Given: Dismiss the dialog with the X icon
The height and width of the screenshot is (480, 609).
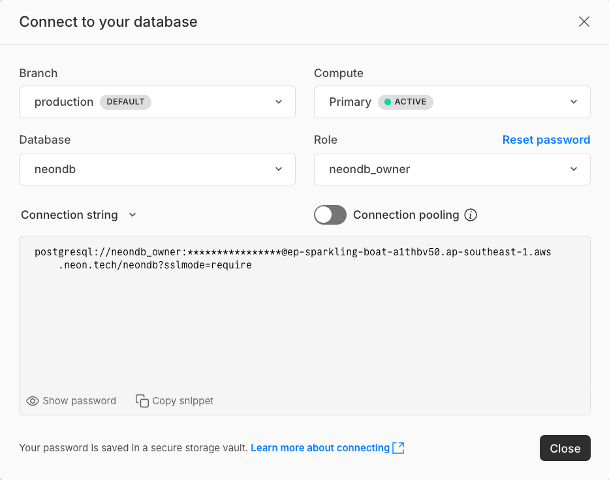Looking at the screenshot, I should pyautogui.click(x=584, y=22).
